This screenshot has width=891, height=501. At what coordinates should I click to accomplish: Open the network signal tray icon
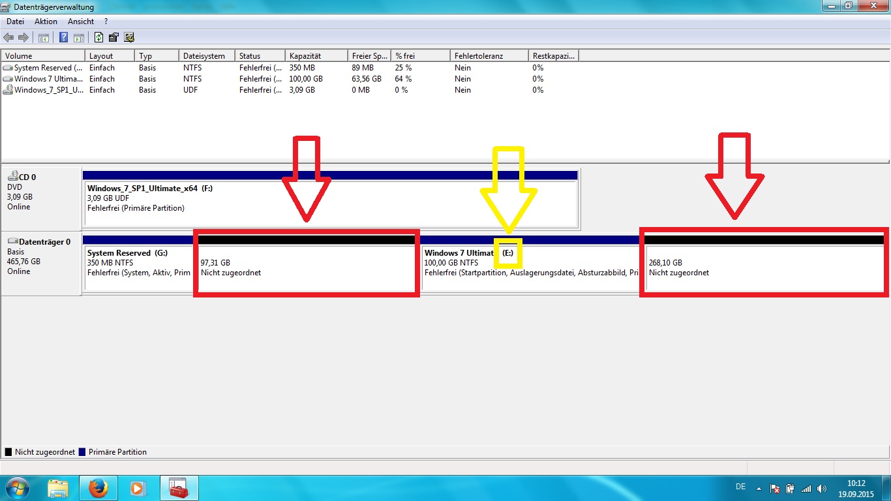point(806,488)
